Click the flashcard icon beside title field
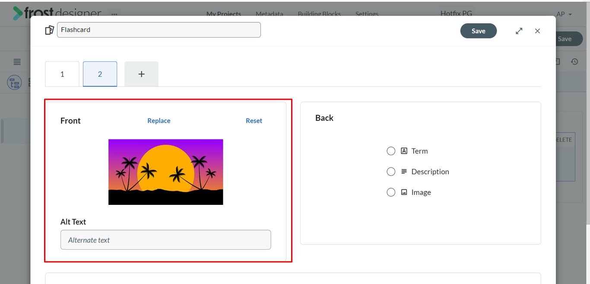The height and width of the screenshot is (284, 590). [x=50, y=30]
